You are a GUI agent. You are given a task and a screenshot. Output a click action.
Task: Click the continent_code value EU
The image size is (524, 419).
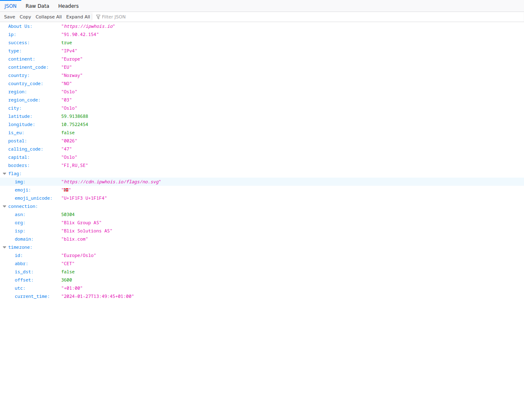point(67,67)
